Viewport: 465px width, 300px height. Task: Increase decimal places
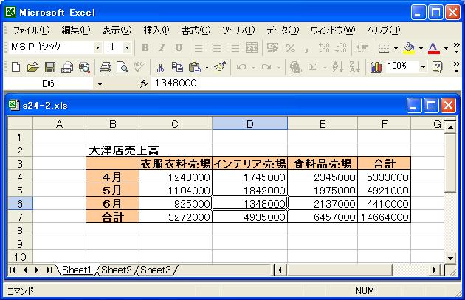[x=324, y=48]
